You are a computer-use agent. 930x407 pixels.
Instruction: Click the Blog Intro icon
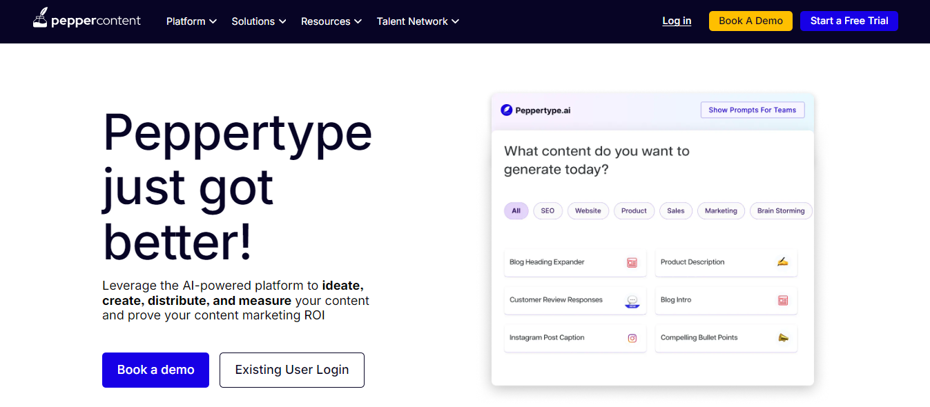783,300
